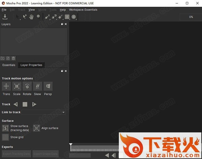Click the Track forwards button

[x=34, y=104]
